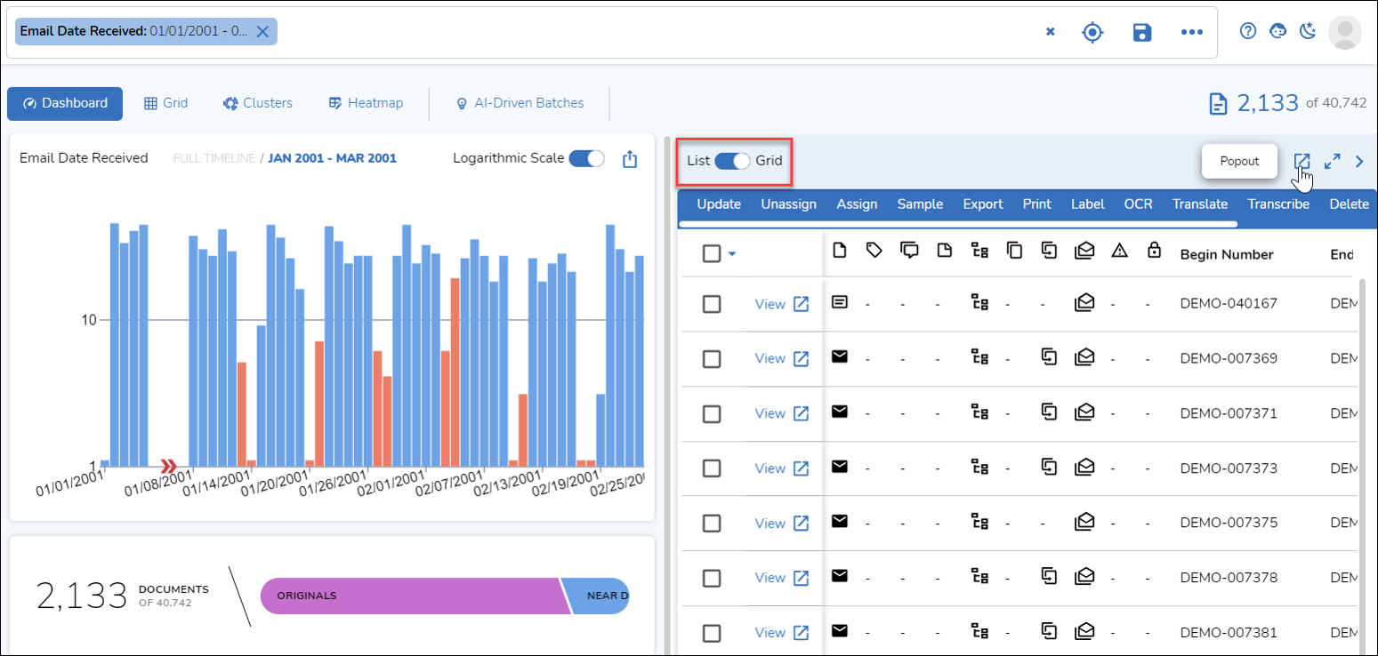Open the Heatmap tab
The image size is (1378, 656).
pyautogui.click(x=365, y=103)
